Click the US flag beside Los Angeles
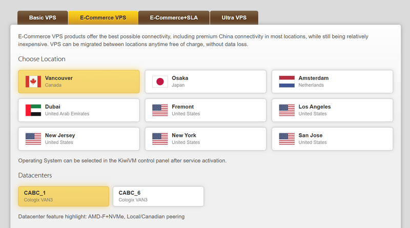This screenshot has width=410, height=228. [287, 110]
